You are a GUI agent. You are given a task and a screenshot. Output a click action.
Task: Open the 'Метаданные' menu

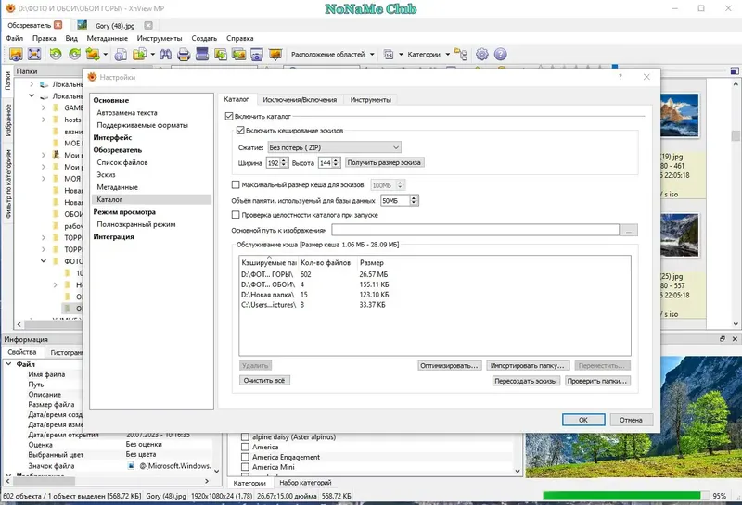point(107,38)
